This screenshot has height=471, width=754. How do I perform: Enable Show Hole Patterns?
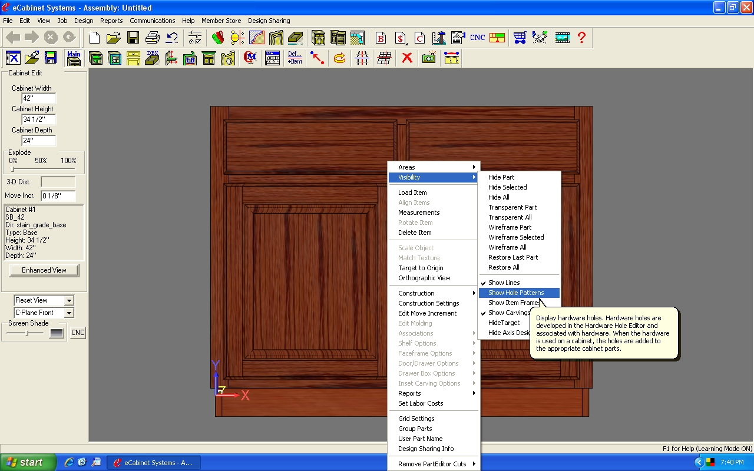coord(519,293)
